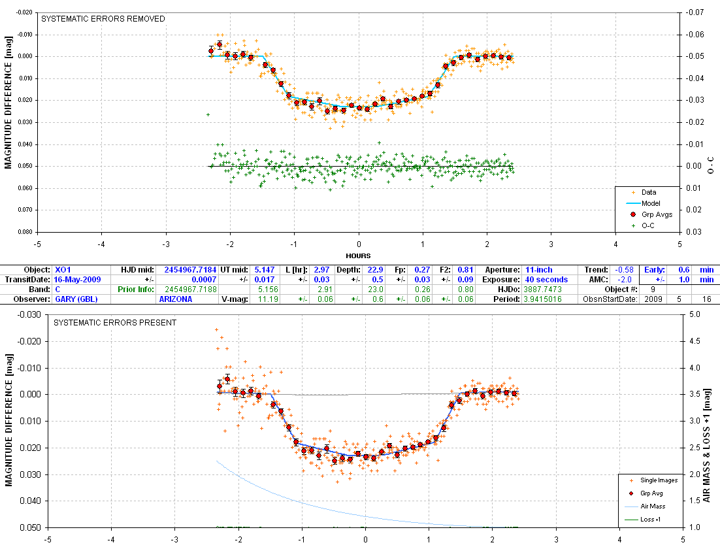Click the F2 uncertainty '0.09'
The height and width of the screenshot is (547, 720).
pos(466,280)
